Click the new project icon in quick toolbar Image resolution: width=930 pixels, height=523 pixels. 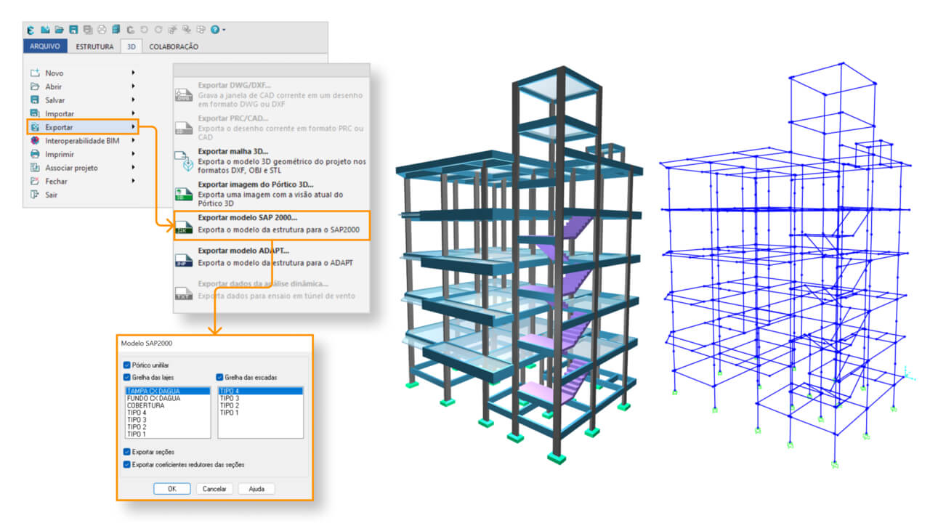click(x=45, y=30)
